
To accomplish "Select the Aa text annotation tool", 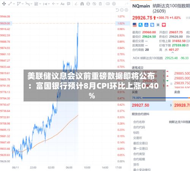I will click(62, 4).
